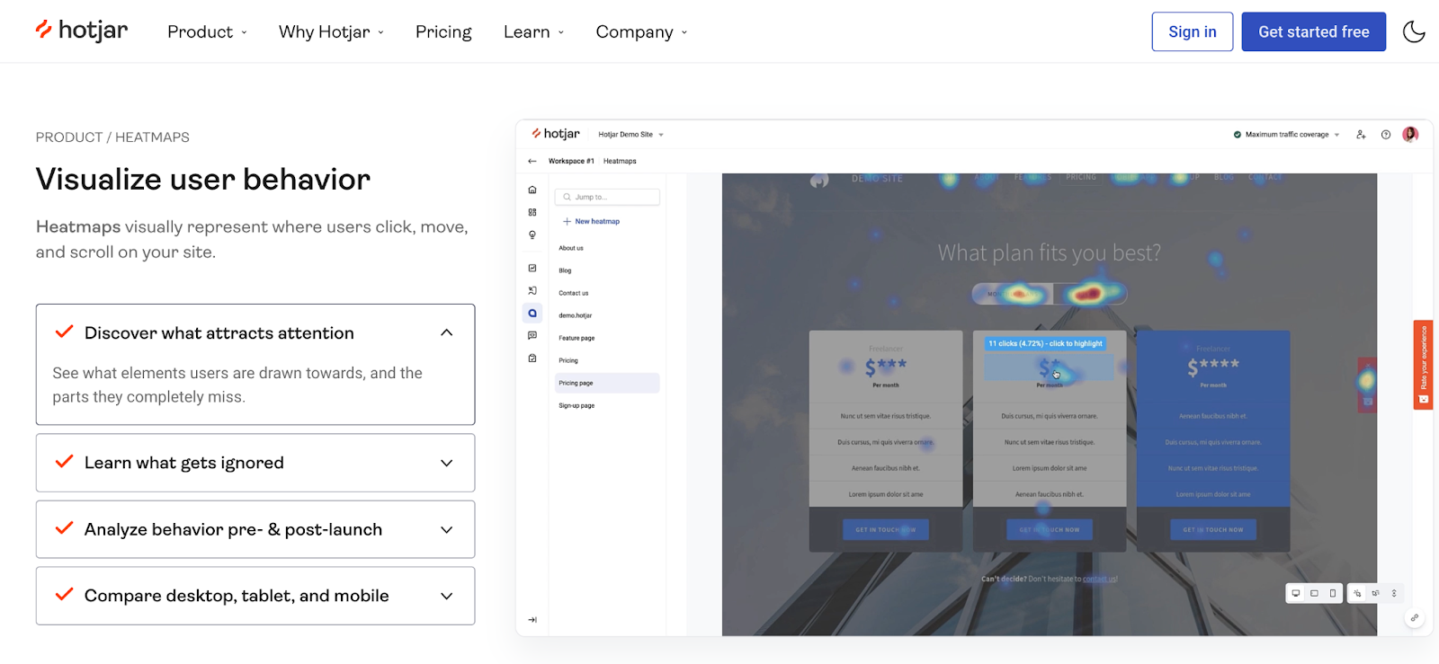This screenshot has height=664, width=1439.
Task: Select the move map type icon
Action: 1375,593
